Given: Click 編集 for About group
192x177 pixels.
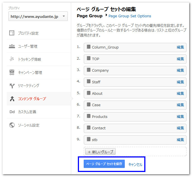Looking at the screenshot, I should [180, 93].
